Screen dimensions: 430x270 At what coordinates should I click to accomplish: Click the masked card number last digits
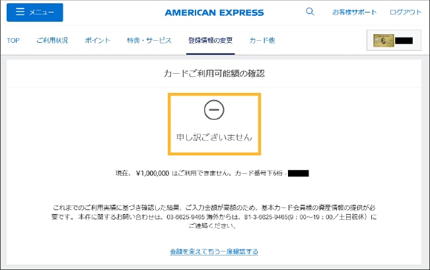point(299,174)
